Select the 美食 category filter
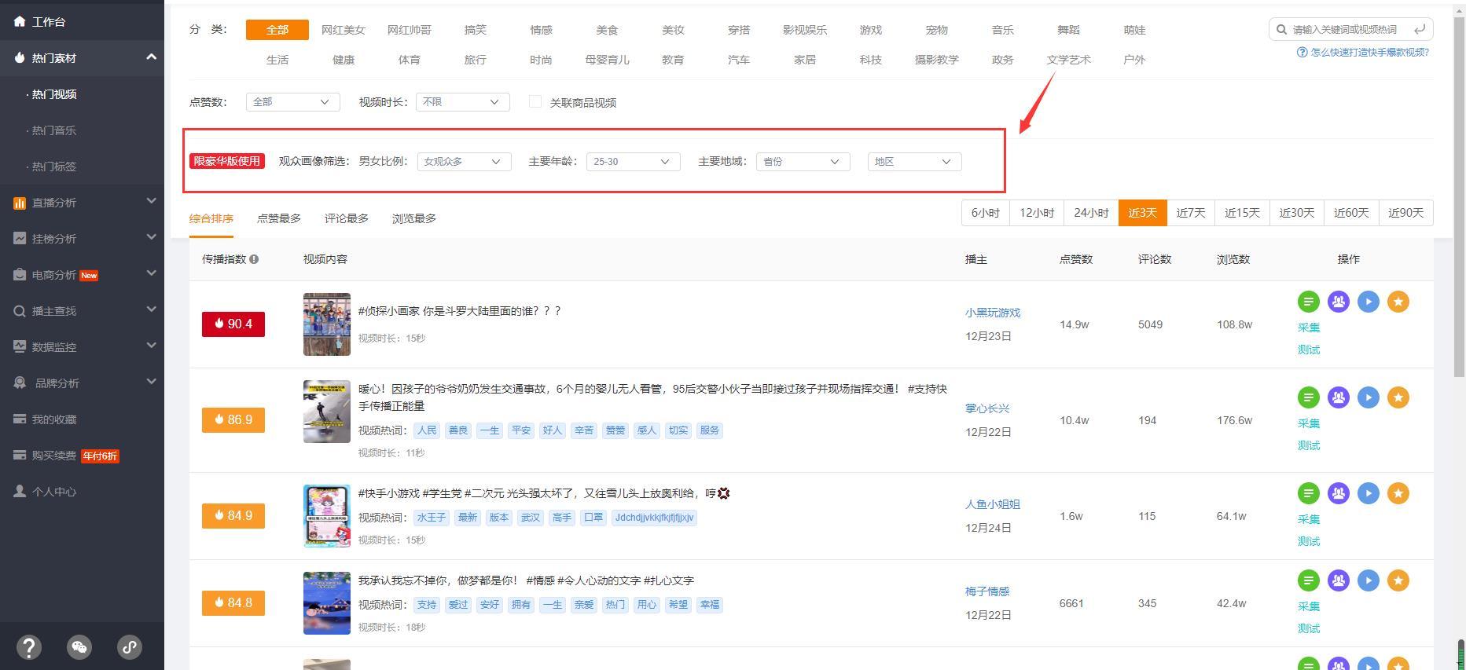1466x670 pixels. (x=607, y=30)
